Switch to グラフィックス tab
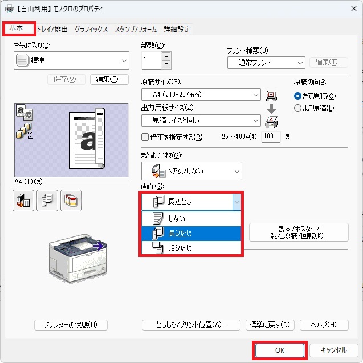 [x=91, y=30]
